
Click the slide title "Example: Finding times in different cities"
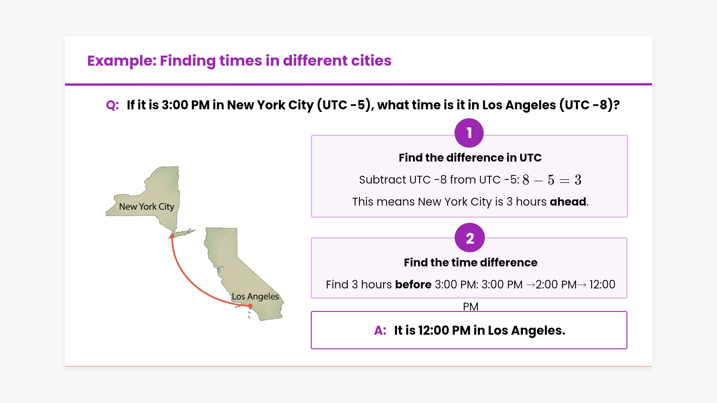point(239,60)
